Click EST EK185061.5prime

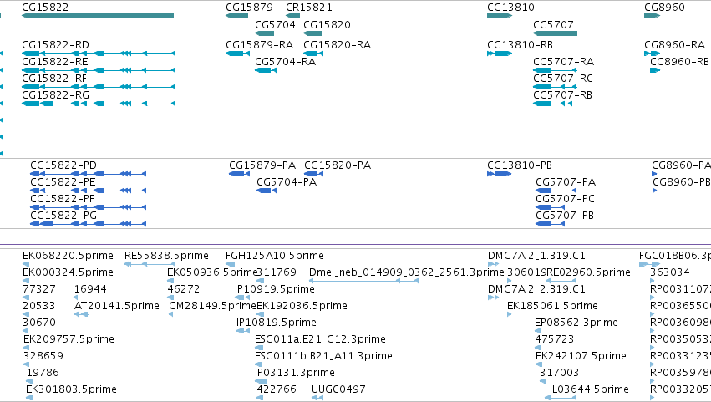tap(509, 314)
